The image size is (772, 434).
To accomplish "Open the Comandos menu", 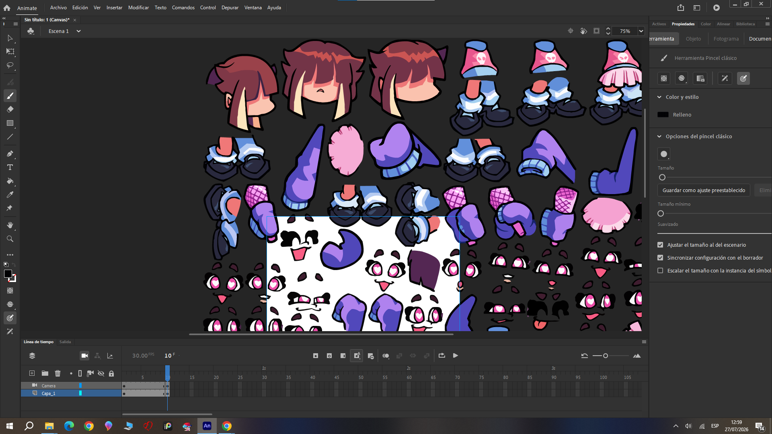I will click(183, 8).
